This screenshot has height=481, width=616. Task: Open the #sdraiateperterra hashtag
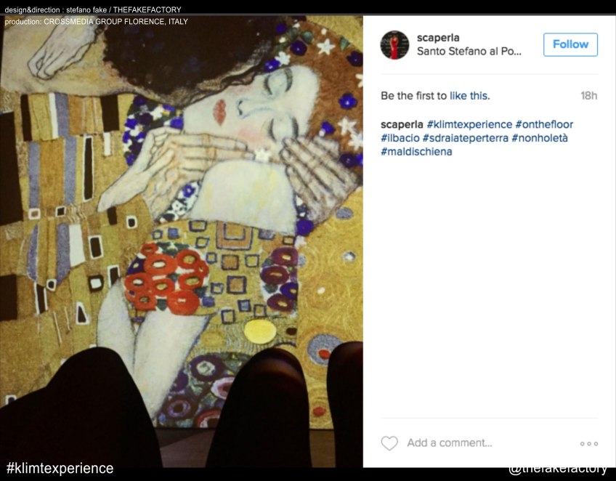tap(466, 138)
